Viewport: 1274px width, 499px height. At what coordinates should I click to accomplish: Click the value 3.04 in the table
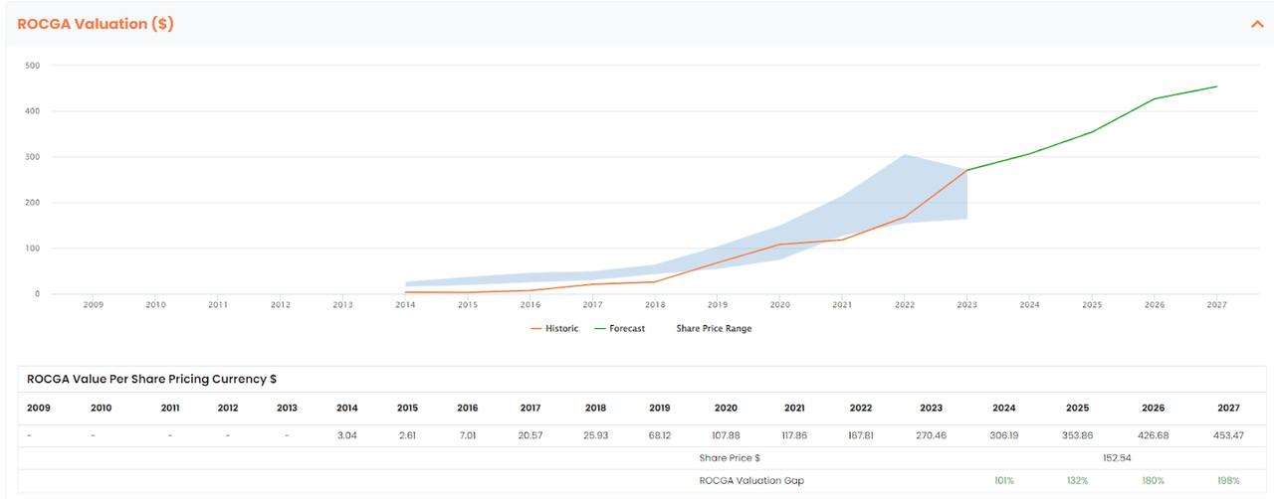click(347, 435)
